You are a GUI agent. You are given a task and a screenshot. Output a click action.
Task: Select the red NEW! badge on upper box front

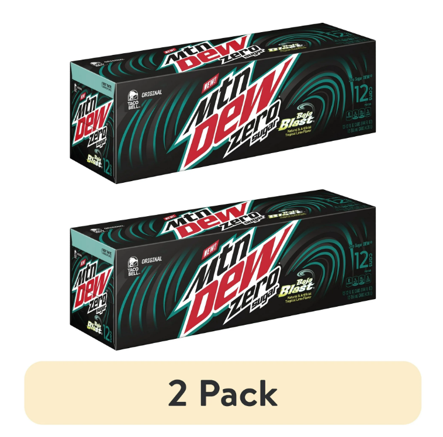(x=211, y=82)
